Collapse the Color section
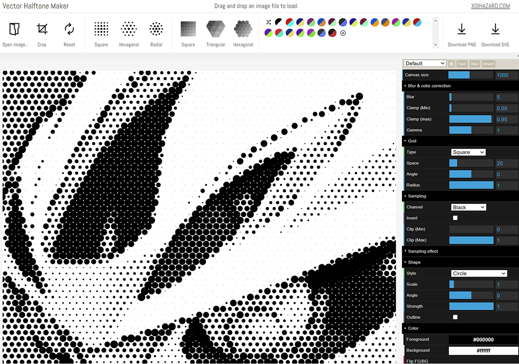519x364 pixels. [461, 328]
